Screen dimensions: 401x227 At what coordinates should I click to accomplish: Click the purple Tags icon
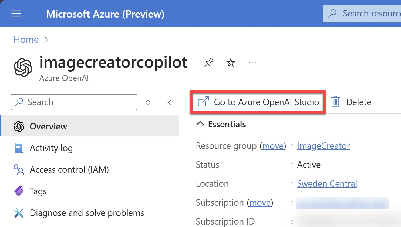19,191
